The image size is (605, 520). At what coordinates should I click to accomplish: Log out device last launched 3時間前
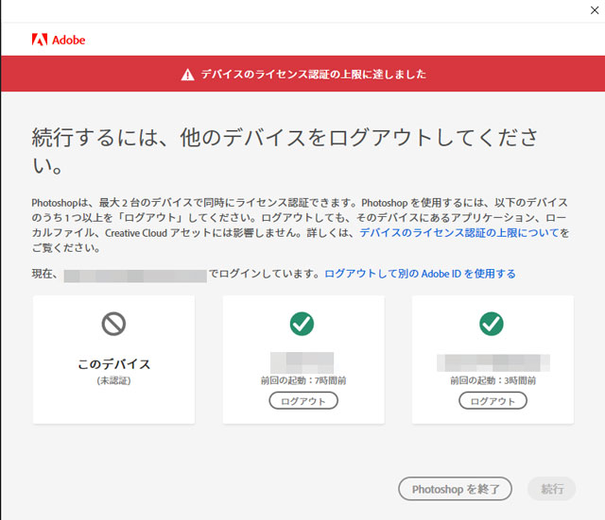[x=493, y=401]
